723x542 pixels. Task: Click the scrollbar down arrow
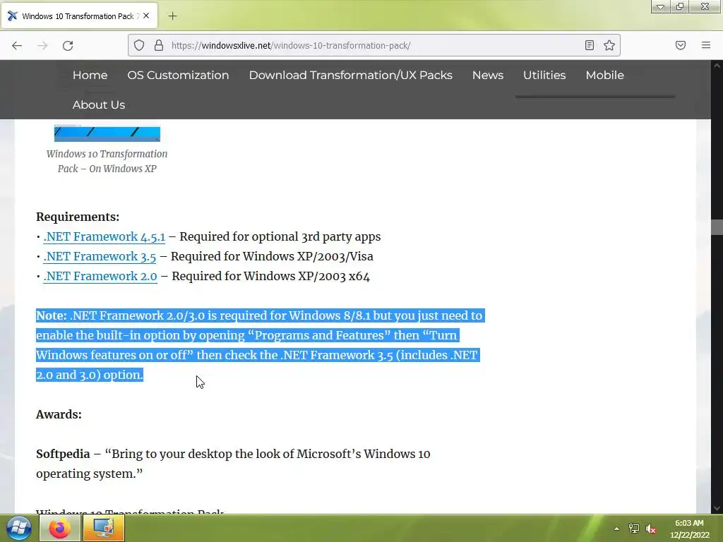(717, 508)
